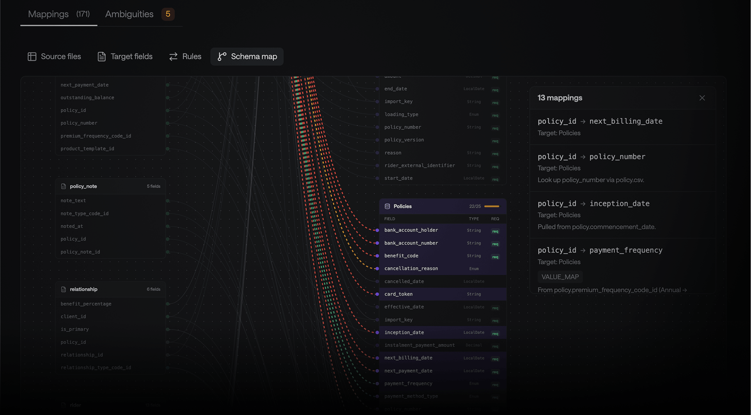
Task: Click the req badge on benefit_code
Action: point(495,257)
